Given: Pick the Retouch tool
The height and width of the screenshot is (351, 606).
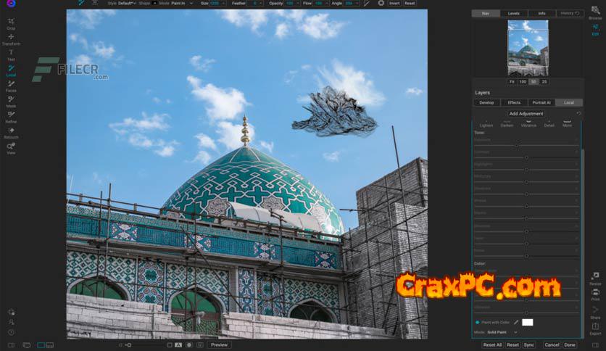Looking at the screenshot, I should click(x=11, y=132).
